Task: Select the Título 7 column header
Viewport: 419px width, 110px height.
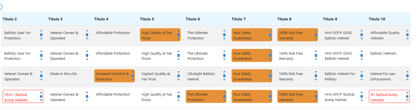Action: 239,19
